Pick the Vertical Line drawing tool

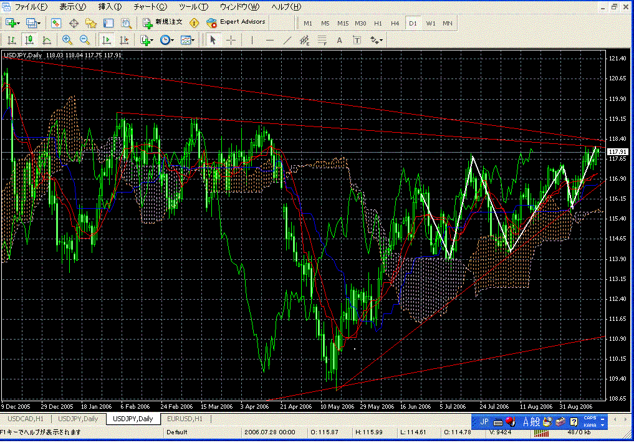coord(252,40)
